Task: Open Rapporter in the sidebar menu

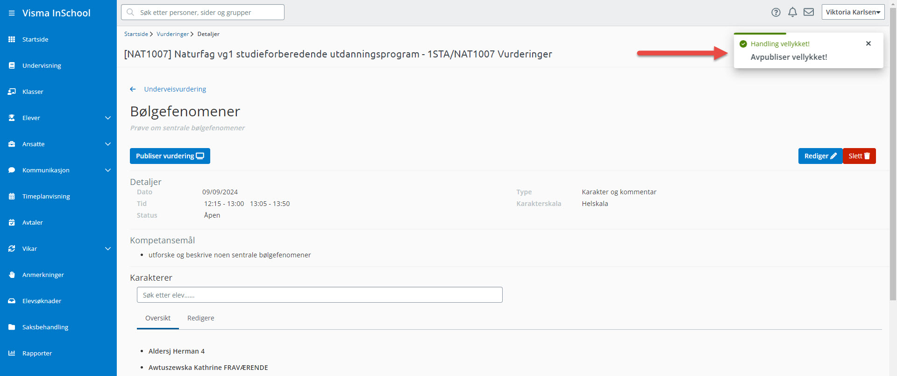Action: tap(37, 353)
